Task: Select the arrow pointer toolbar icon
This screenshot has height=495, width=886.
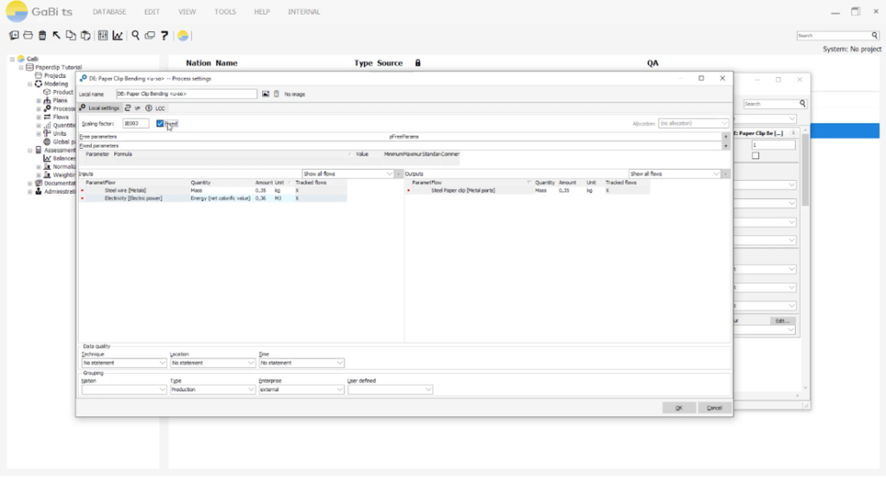Action: point(56,35)
